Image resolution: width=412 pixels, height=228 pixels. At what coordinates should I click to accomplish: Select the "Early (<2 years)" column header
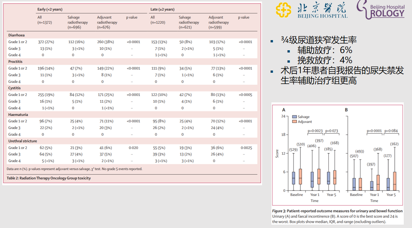point(50,9)
